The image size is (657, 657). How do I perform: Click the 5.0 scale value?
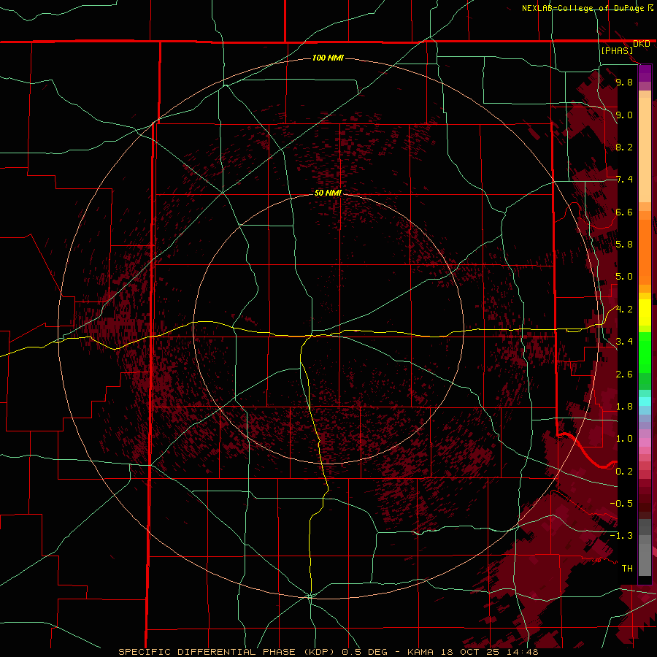click(x=624, y=277)
